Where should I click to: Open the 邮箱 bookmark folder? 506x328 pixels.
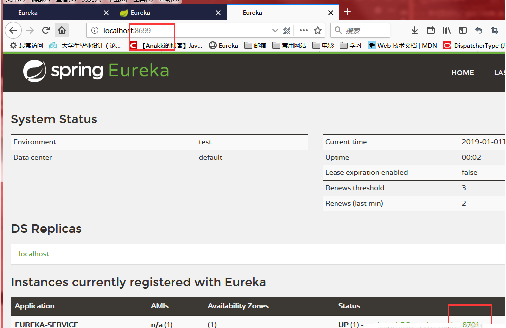point(255,46)
